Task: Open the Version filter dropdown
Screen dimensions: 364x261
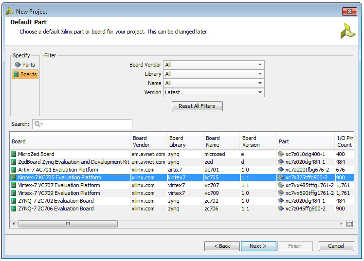Action: (214, 92)
